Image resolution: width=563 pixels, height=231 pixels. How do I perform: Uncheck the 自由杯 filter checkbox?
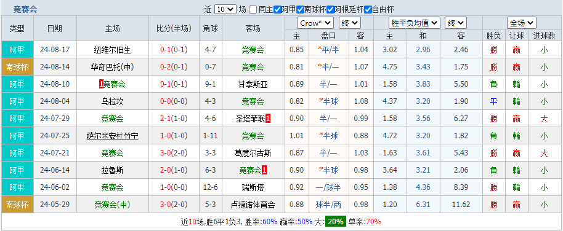[x=368, y=10]
